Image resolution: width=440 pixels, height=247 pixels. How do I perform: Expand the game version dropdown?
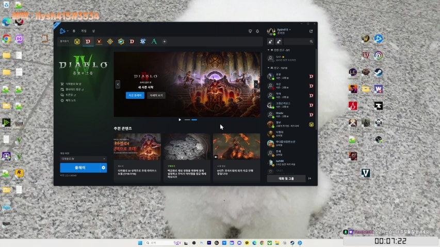84,159
